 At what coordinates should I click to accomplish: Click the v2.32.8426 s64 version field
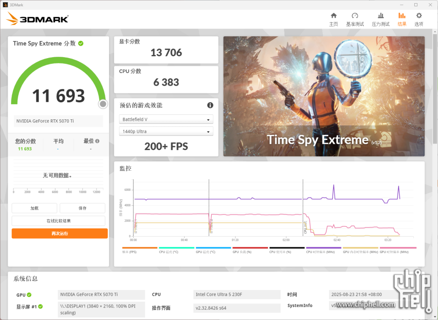[x=236, y=308]
